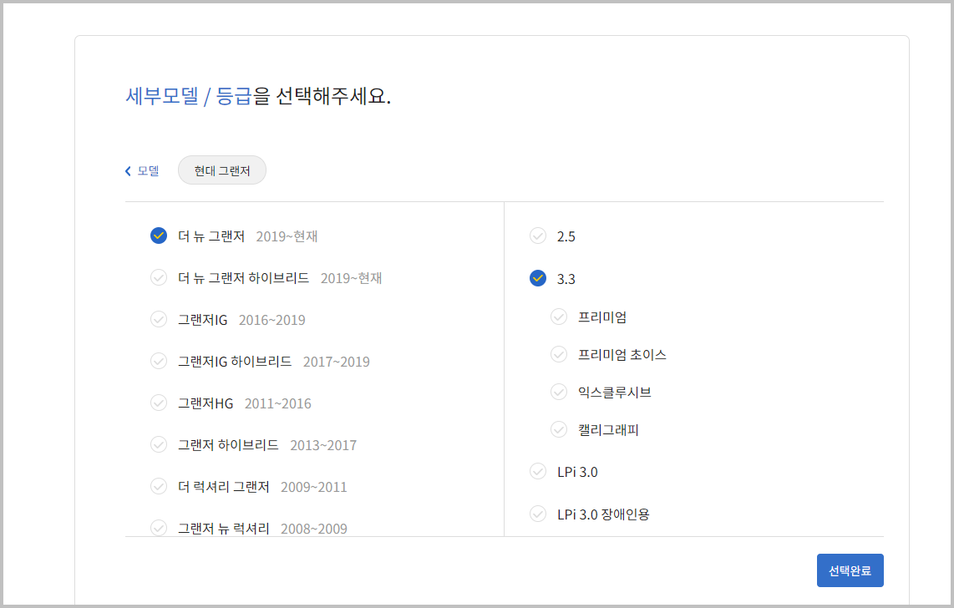
Task: Select the 그랜저HG 2011~2016 checkmark
Action: [159, 403]
